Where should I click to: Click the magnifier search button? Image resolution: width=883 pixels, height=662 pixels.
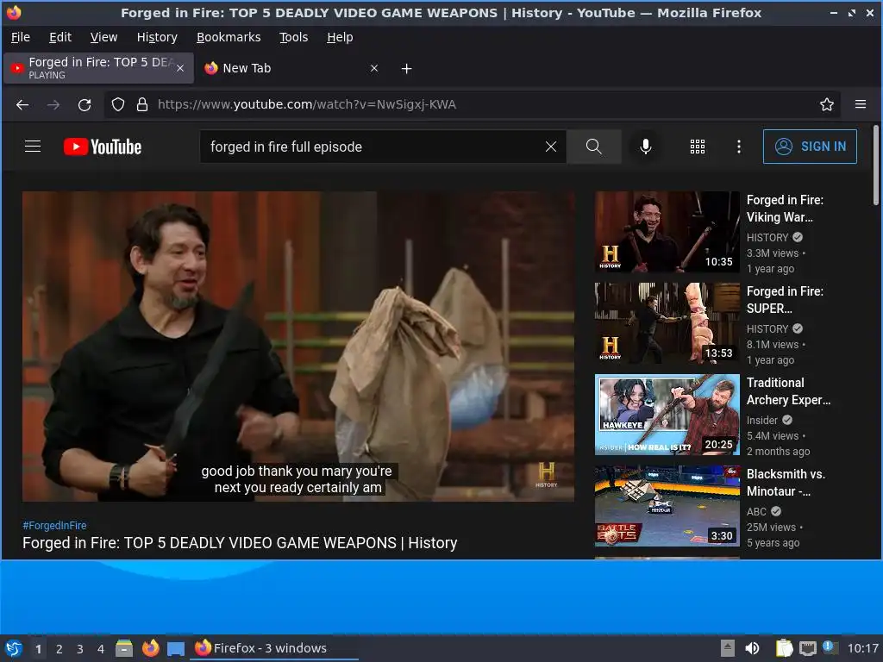tap(593, 147)
